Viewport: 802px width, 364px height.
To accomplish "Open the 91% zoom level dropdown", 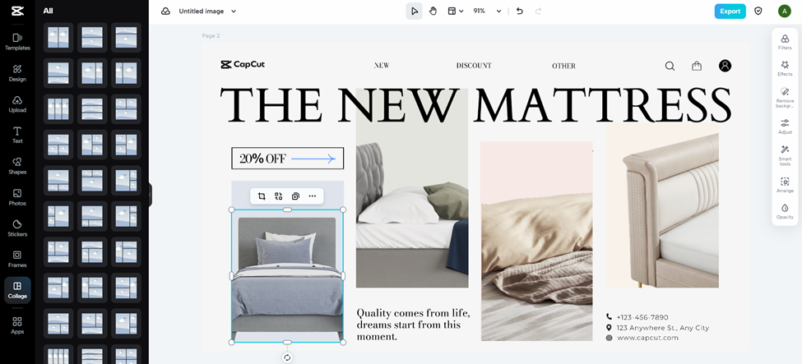I will point(487,12).
